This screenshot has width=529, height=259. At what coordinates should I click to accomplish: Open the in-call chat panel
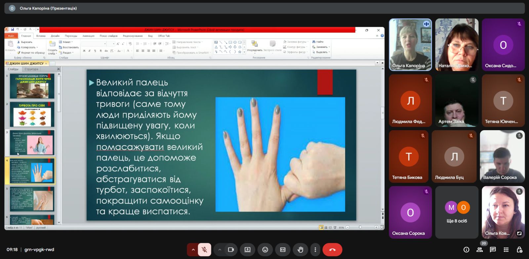pyautogui.click(x=493, y=250)
